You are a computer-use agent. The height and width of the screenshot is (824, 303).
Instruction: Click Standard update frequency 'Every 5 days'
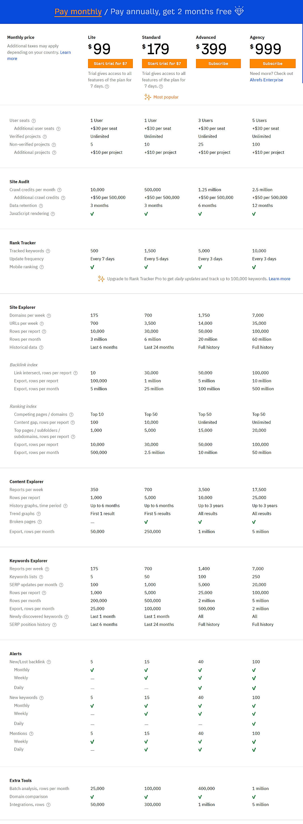(156, 259)
